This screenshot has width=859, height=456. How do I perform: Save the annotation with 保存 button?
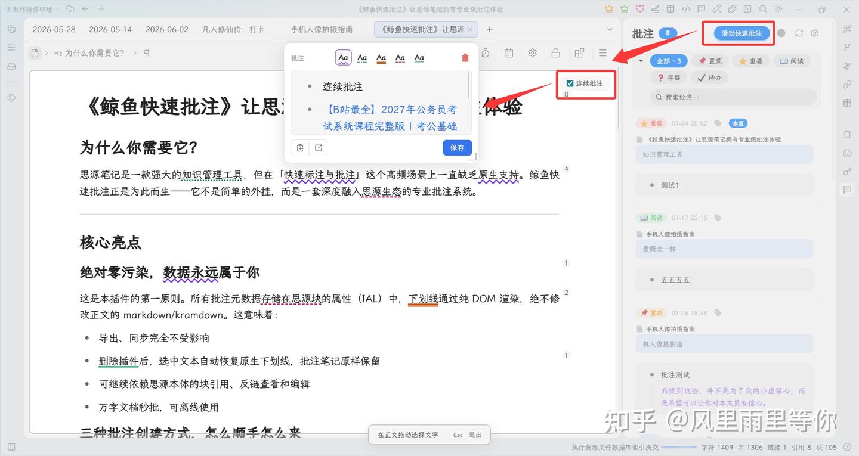click(x=458, y=148)
